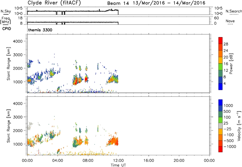Click the "N.Sky" legend label
The image size is (242, 167).
point(6,11)
